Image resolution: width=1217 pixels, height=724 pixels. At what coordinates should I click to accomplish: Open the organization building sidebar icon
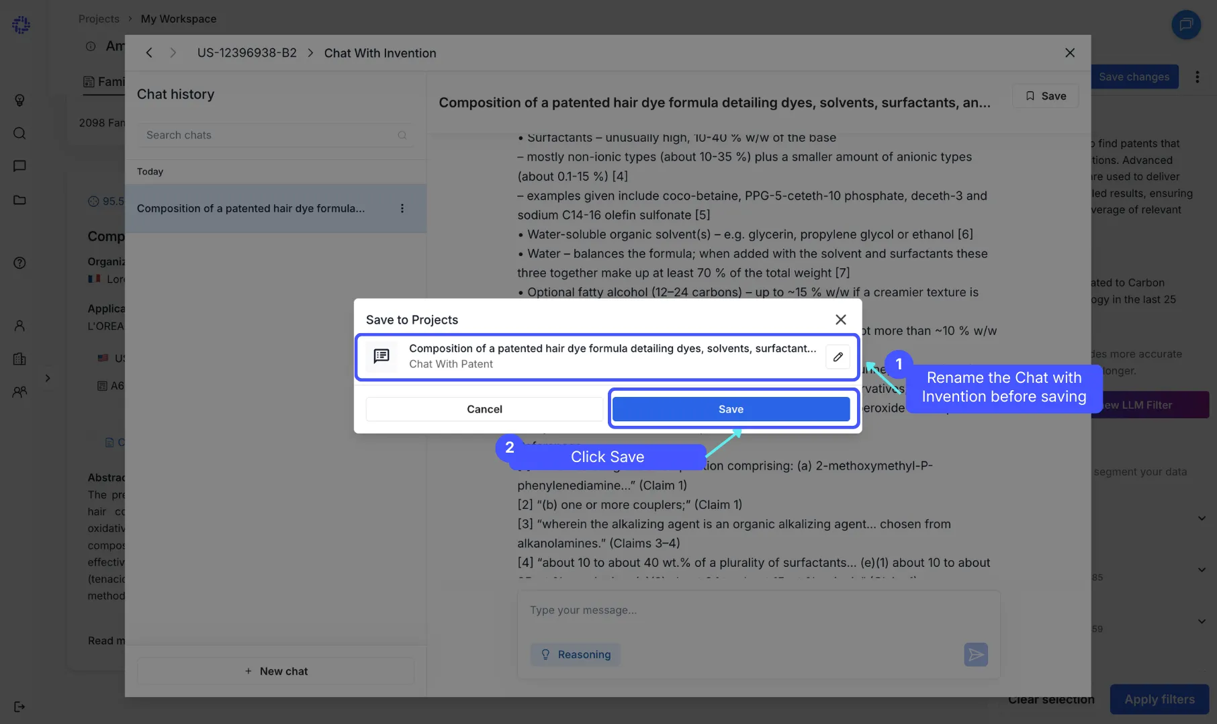pyautogui.click(x=19, y=359)
